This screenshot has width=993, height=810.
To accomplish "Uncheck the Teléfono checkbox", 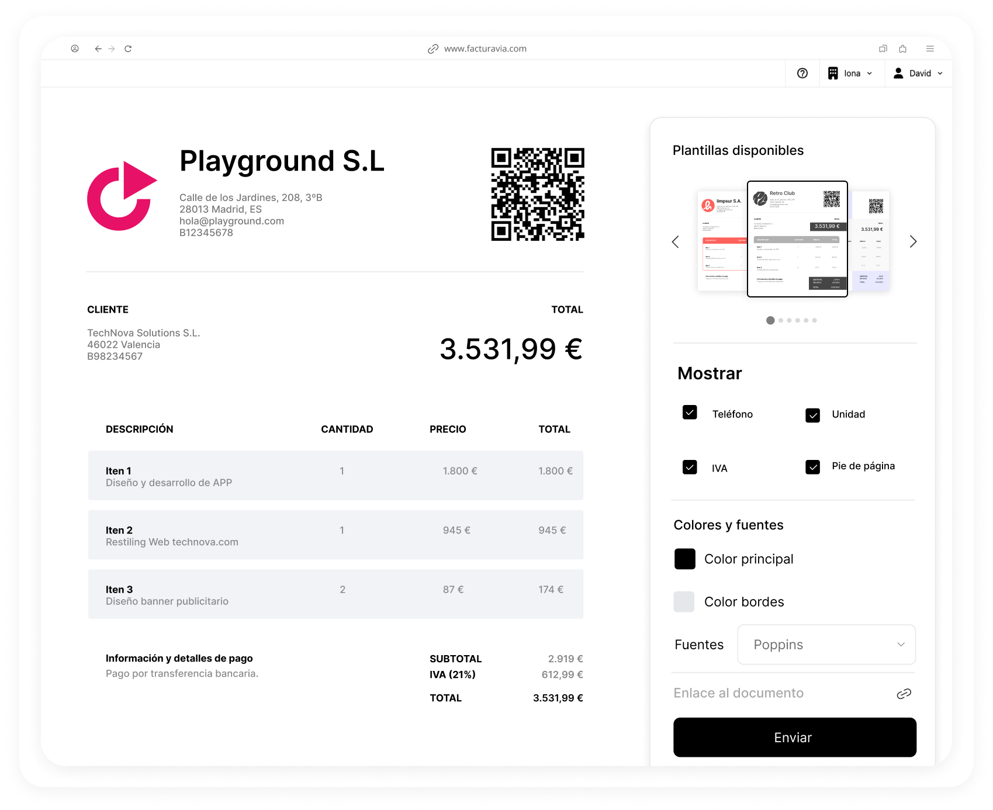I will click(x=690, y=413).
